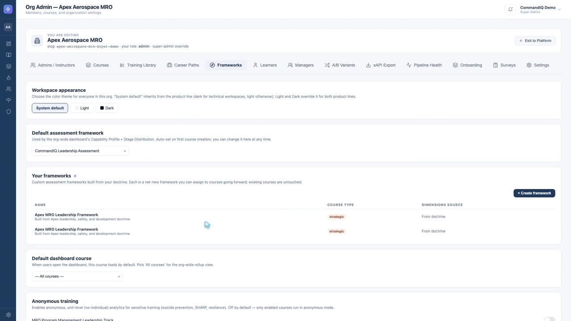Expand the default dashboard course dropdown
571x321 pixels.
(77, 276)
